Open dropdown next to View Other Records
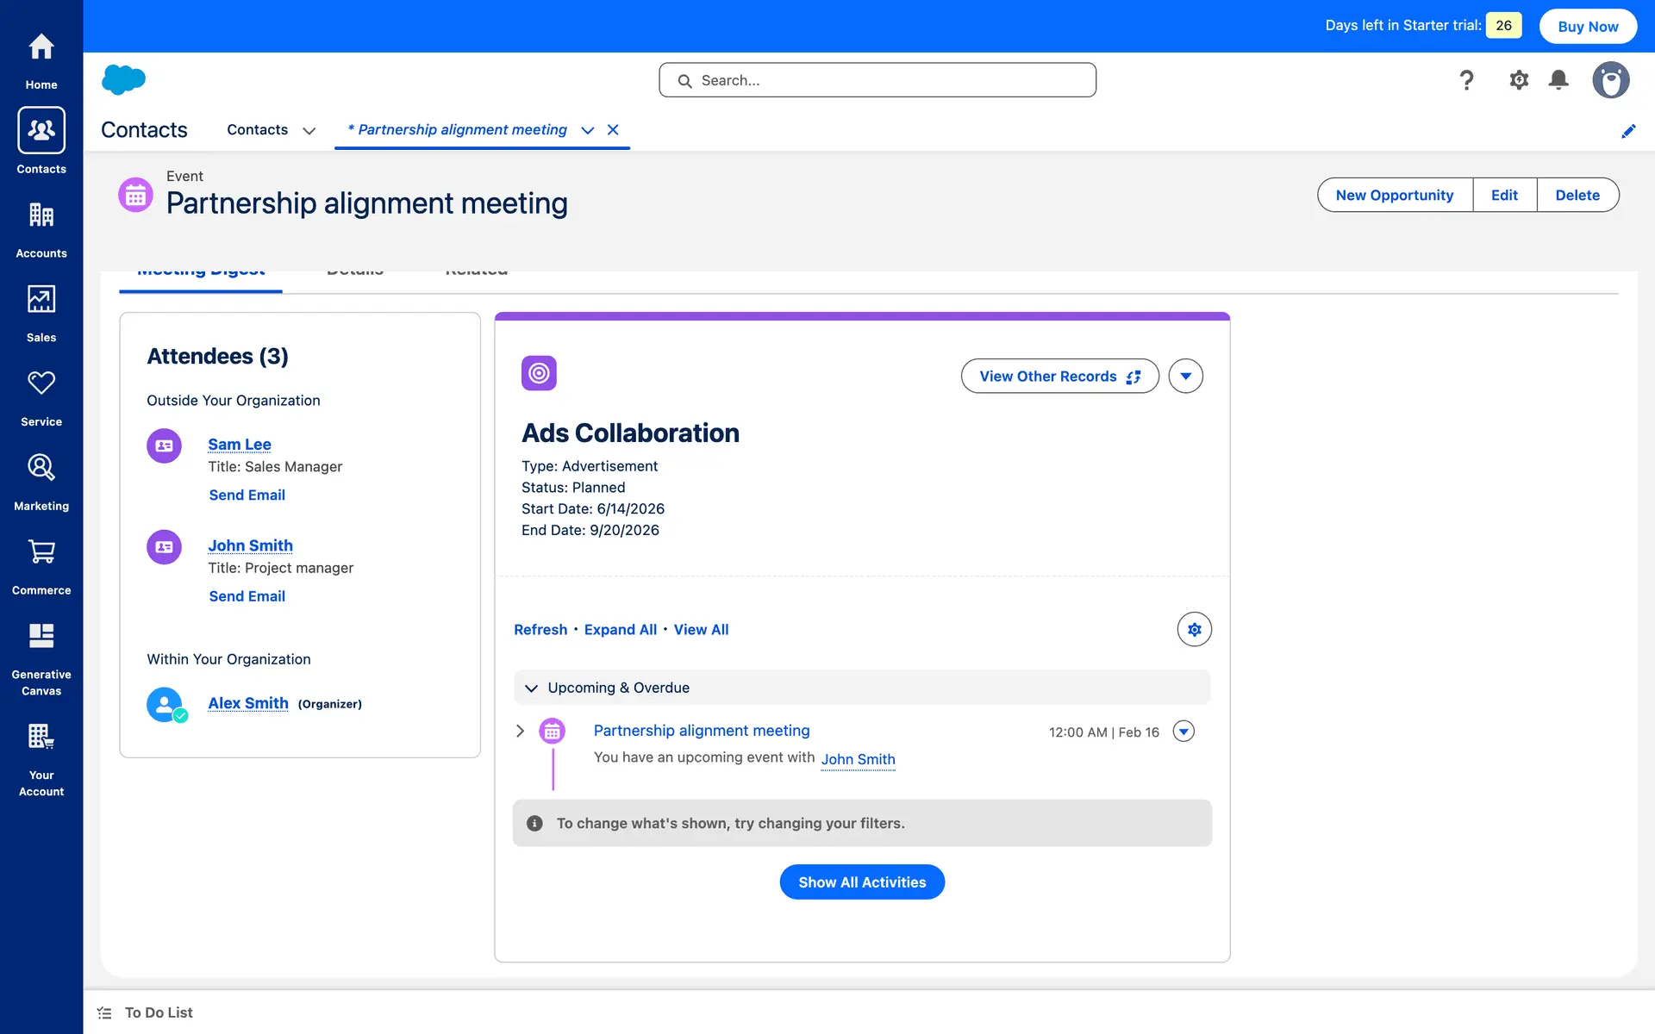Viewport: 1655px width, 1034px height. pyautogui.click(x=1185, y=377)
